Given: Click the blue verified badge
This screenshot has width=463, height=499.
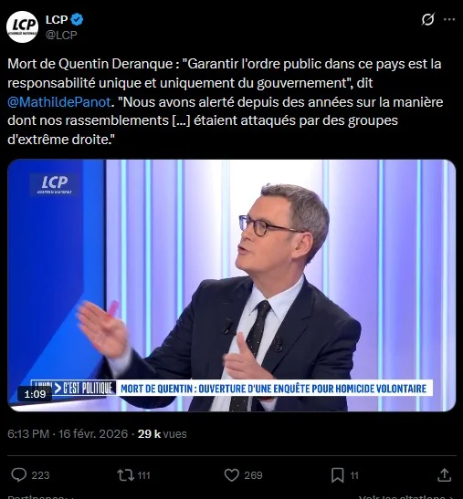Looking at the screenshot, I should coord(77,19).
